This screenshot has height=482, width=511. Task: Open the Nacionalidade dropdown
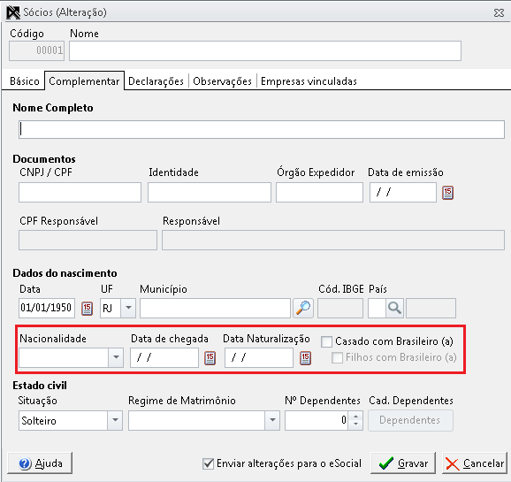point(116,357)
